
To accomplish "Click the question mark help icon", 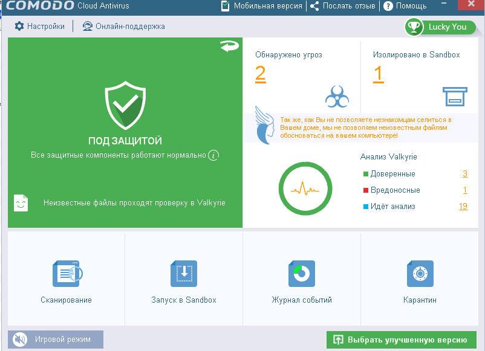I will tap(388, 6).
